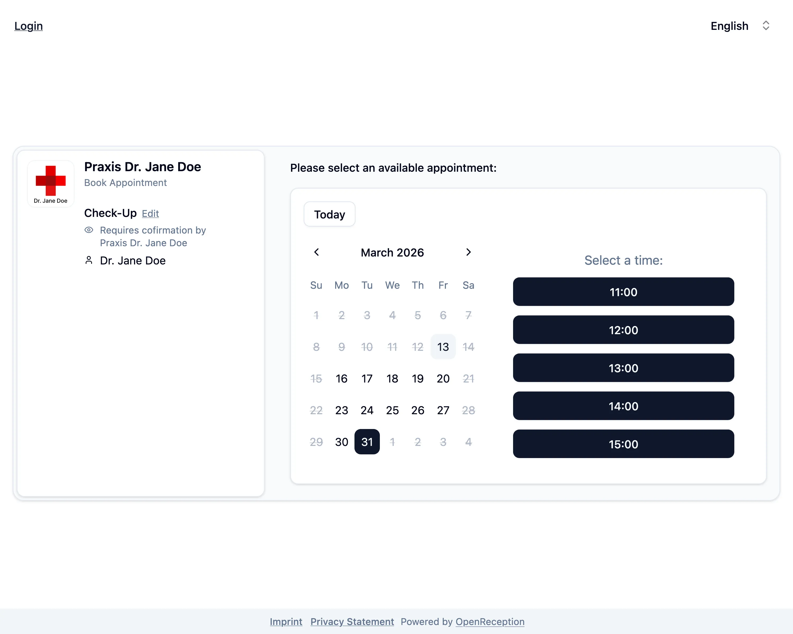Collapse the month navigation by clicking March 2026

[392, 253]
